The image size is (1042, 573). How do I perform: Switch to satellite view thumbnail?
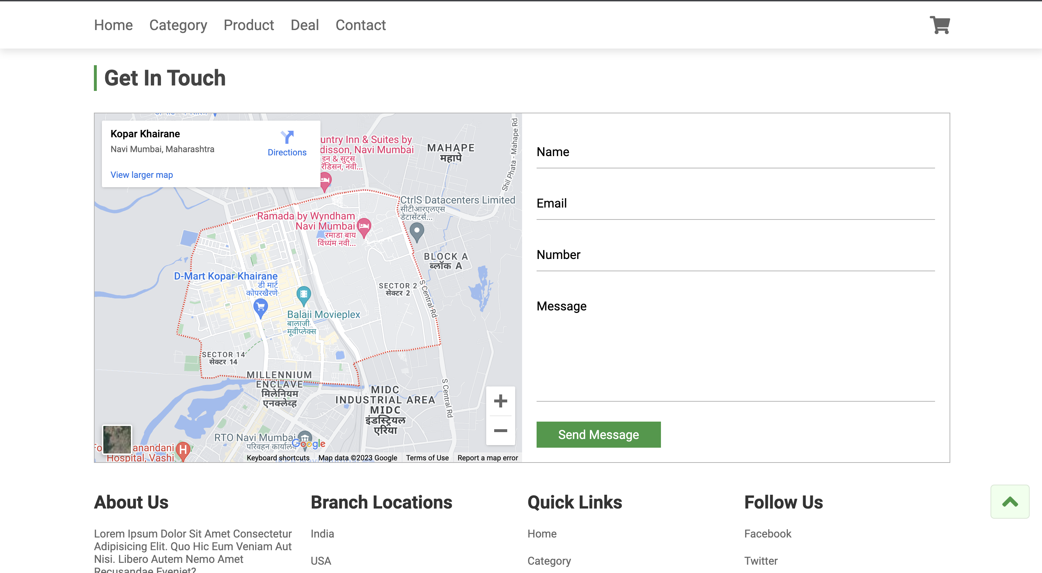pyautogui.click(x=117, y=440)
